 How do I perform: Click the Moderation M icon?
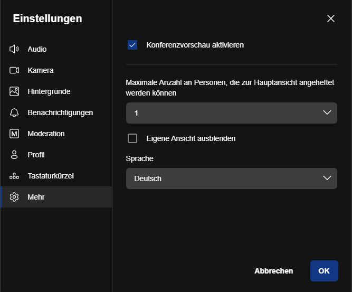click(14, 134)
